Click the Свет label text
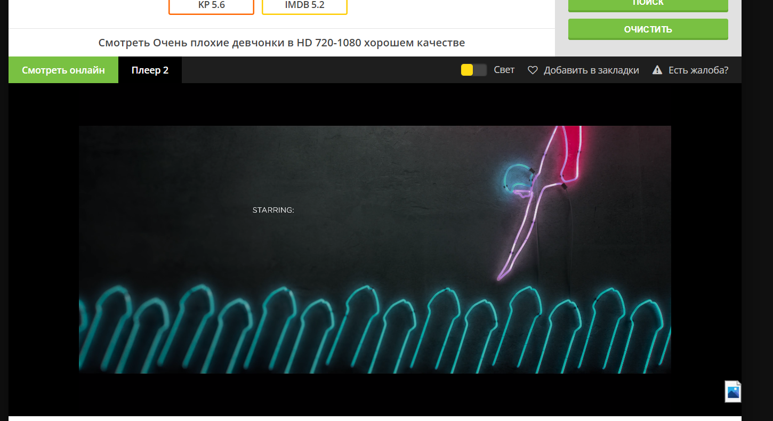 coord(504,70)
